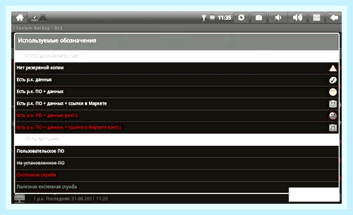Raise volume with the loud speaker button
This screenshot has width=353, height=215.
point(297,18)
